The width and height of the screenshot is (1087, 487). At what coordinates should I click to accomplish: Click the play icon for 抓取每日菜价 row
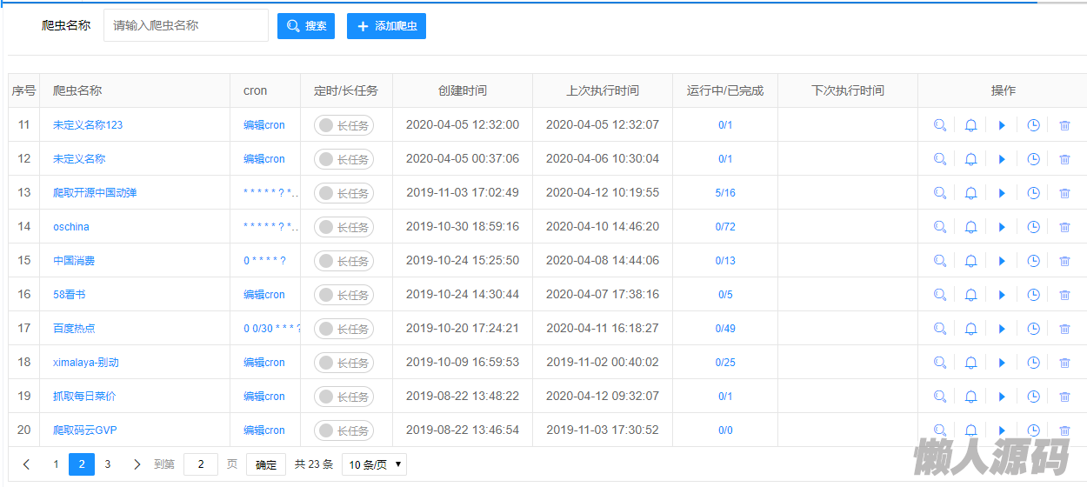point(1002,397)
